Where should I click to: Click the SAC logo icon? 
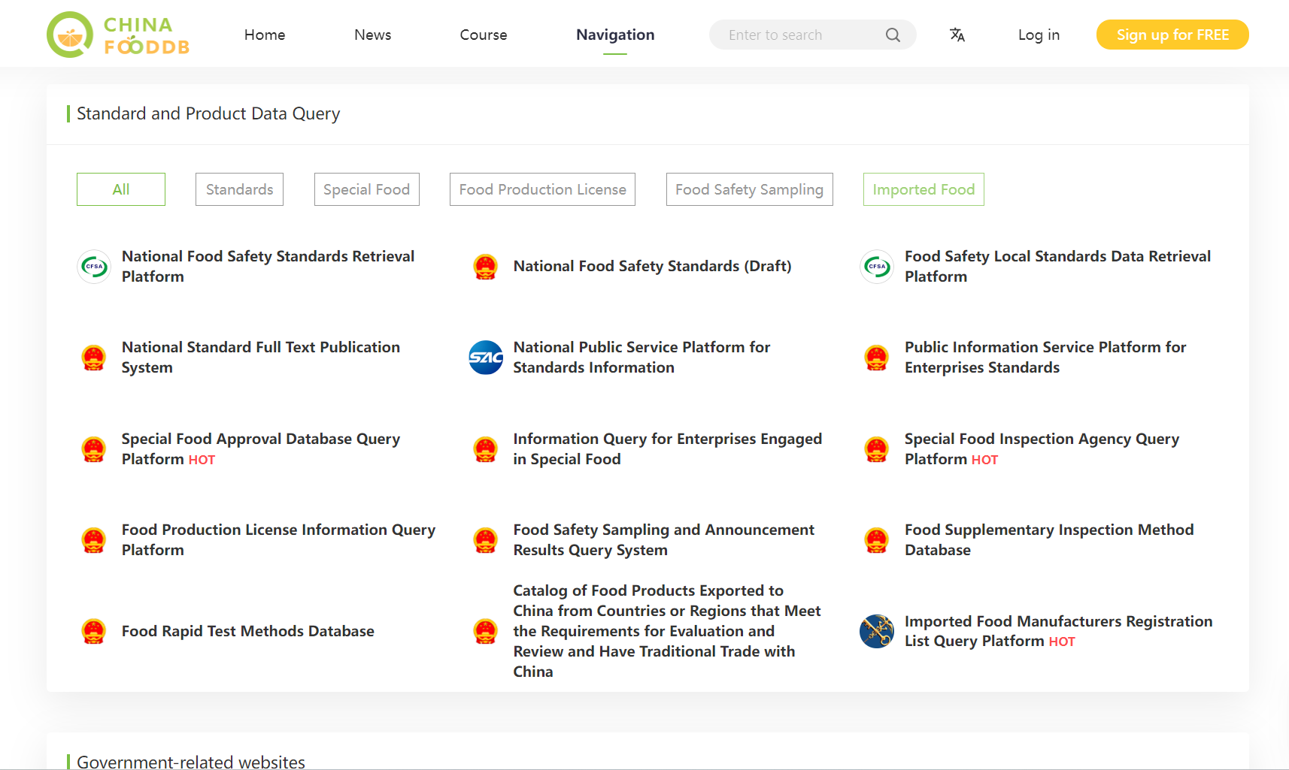[486, 358]
